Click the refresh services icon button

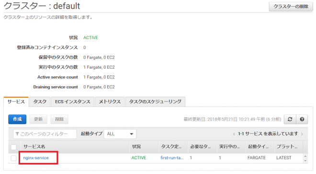[x=290, y=119]
